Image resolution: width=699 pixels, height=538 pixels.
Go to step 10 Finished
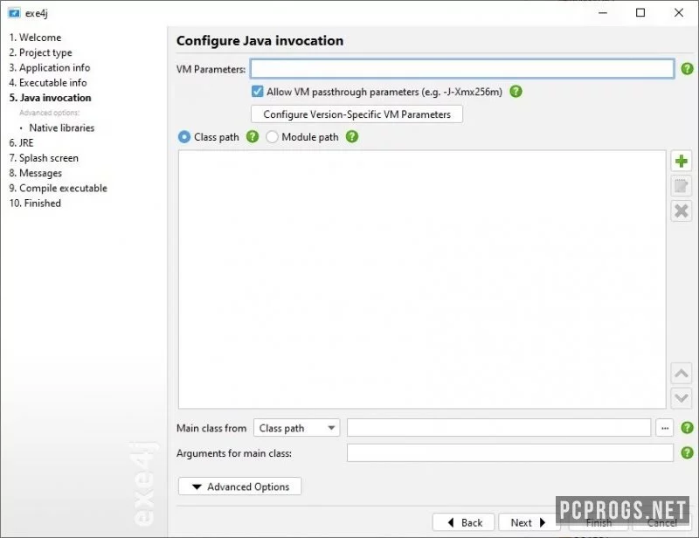pos(35,203)
